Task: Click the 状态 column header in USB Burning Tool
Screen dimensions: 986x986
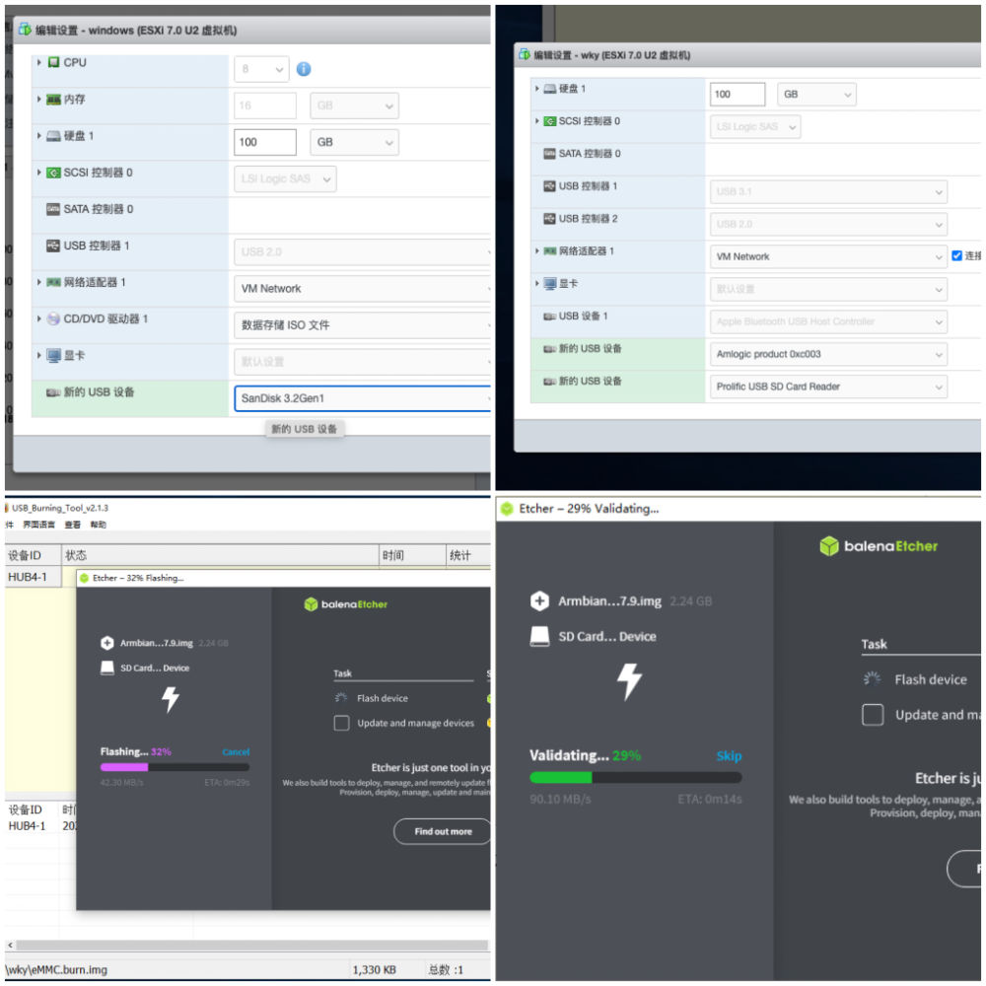Action: point(220,555)
